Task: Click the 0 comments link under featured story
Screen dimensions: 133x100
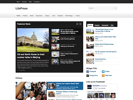Action: [x=22, y=70]
